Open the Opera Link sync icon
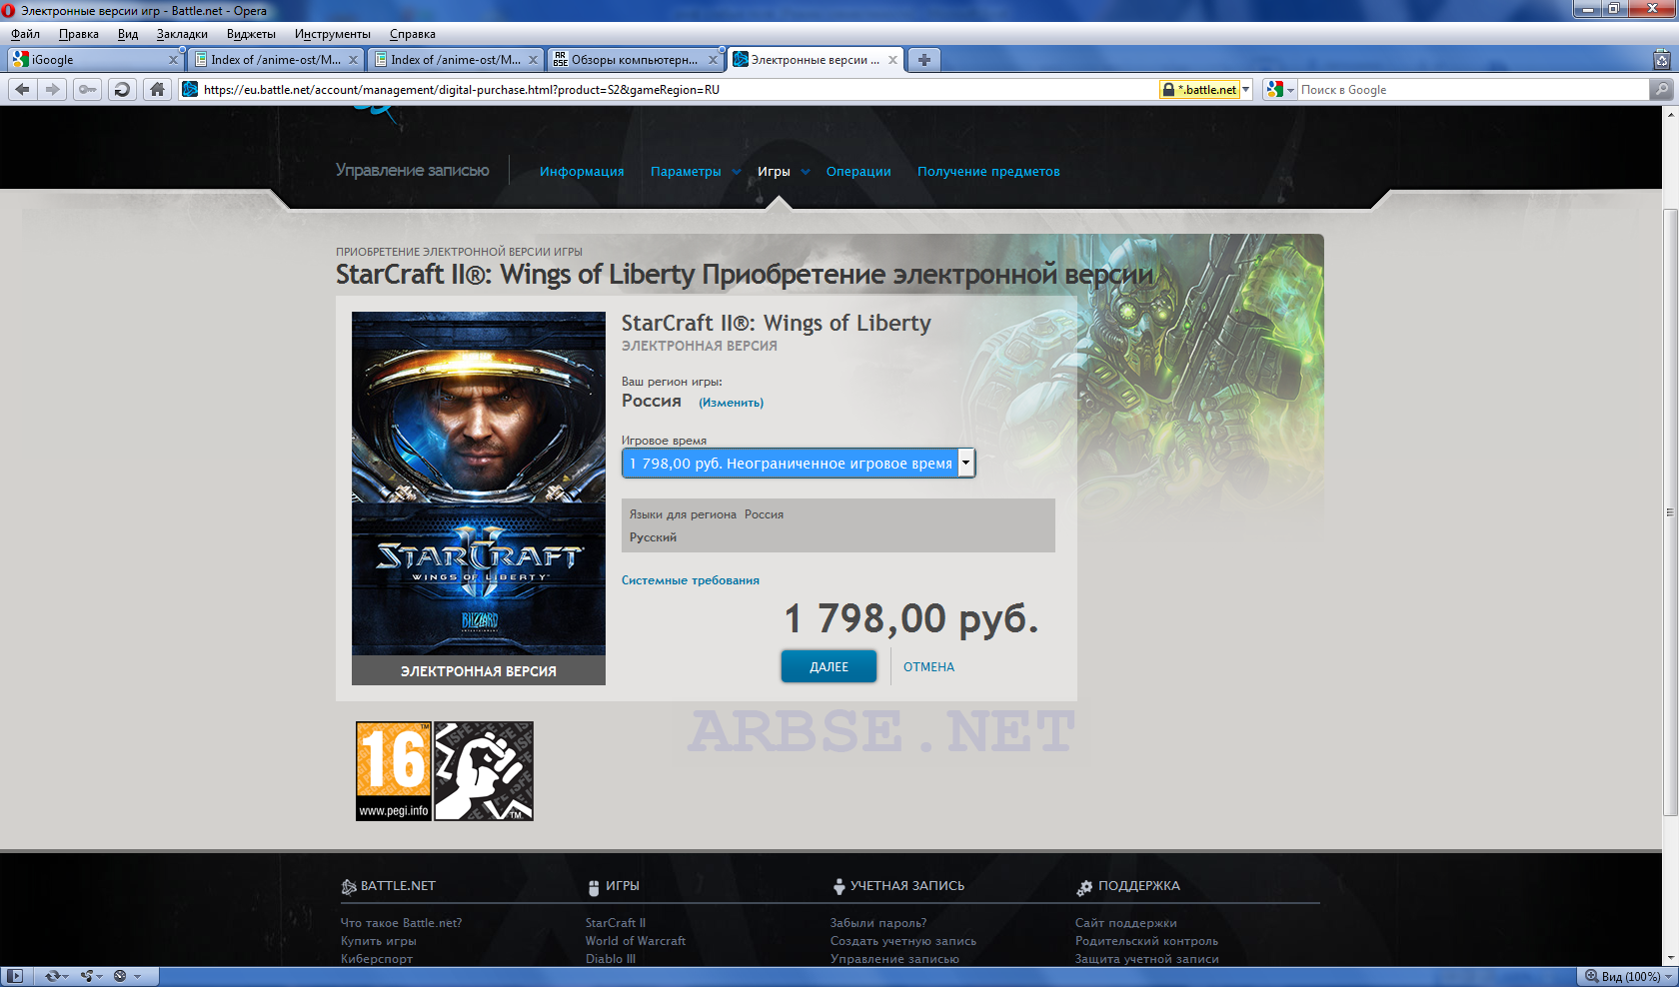1679x987 pixels. [x=53, y=976]
